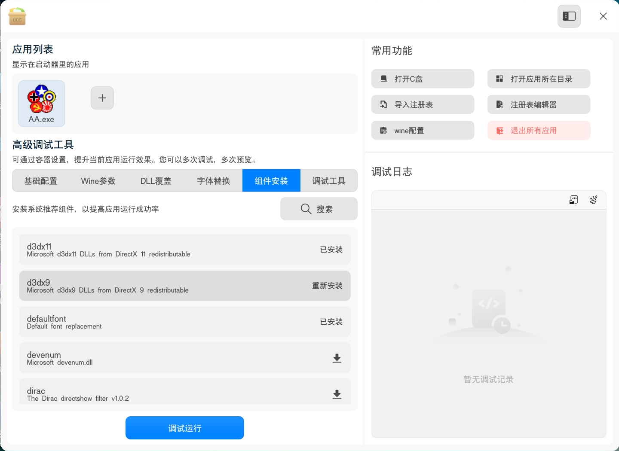The height and width of the screenshot is (451, 619).
Task: Open the 调试工具 tab
Action: point(329,180)
